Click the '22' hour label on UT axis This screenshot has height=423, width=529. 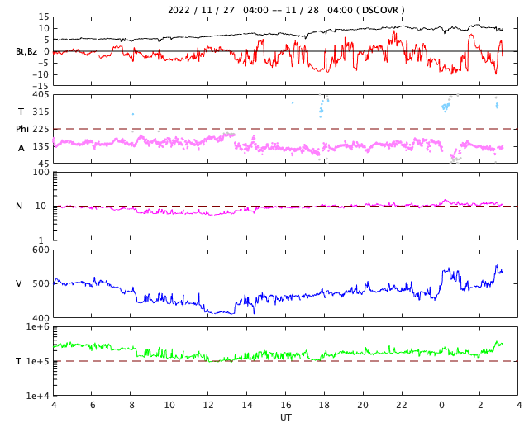point(402,405)
